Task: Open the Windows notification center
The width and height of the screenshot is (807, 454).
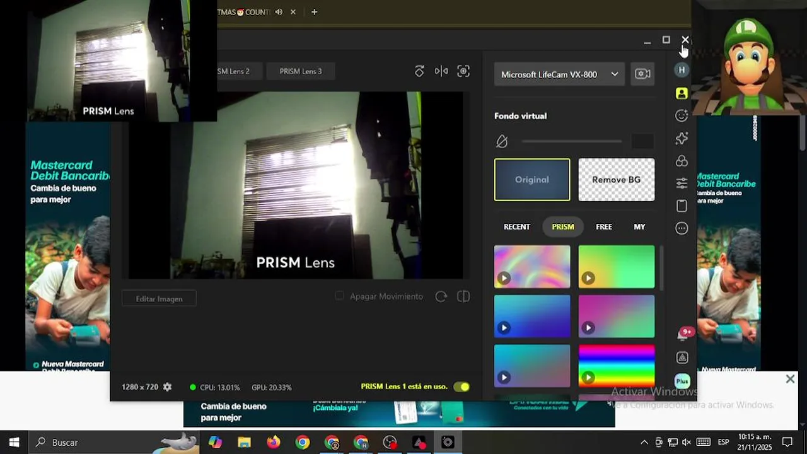Action: [x=787, y=443]
